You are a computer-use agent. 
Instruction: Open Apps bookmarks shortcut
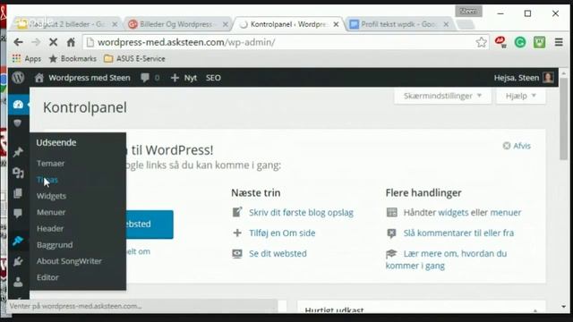coord(27,58)
